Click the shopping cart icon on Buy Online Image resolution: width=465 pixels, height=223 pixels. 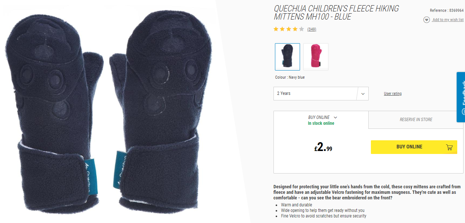point(449,147)
